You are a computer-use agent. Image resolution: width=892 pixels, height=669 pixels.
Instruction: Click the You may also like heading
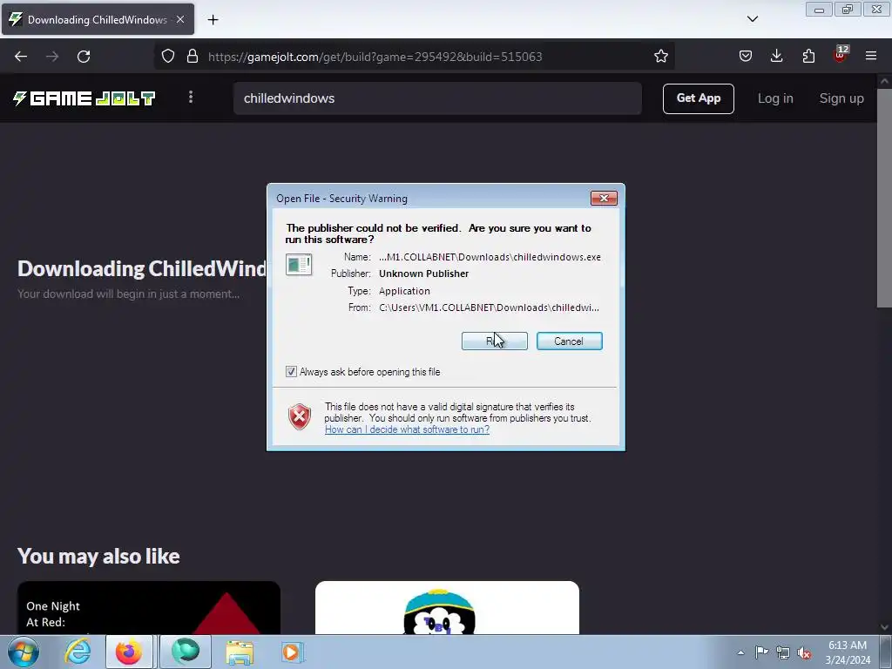(x=98, y=556)
